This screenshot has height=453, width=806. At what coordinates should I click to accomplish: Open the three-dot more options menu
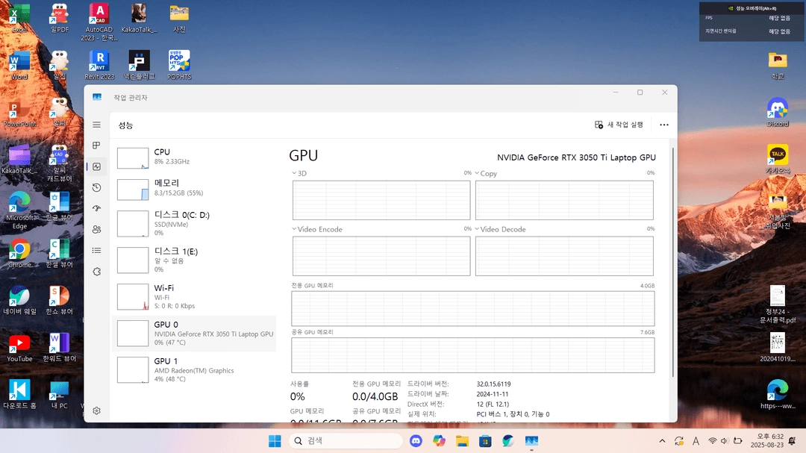[664, 125]
